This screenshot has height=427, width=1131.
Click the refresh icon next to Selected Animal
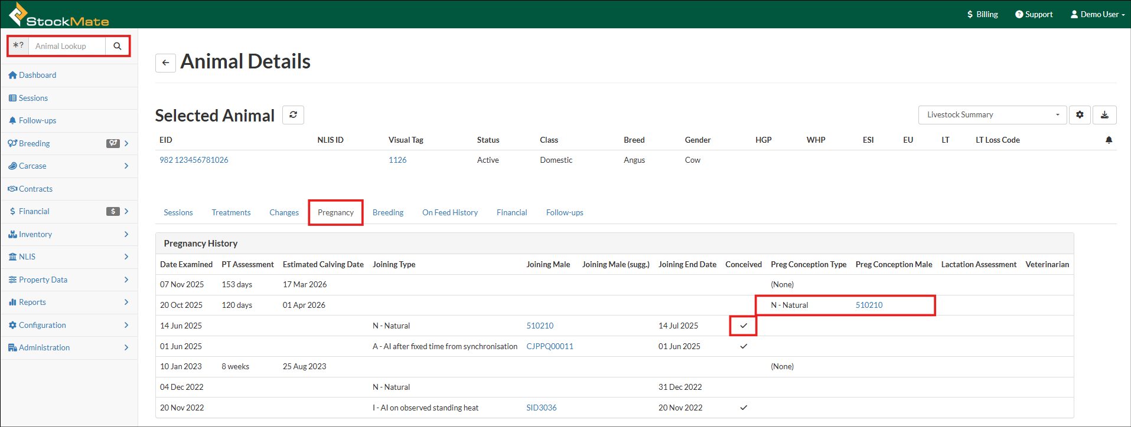click(x=293, y=115)
